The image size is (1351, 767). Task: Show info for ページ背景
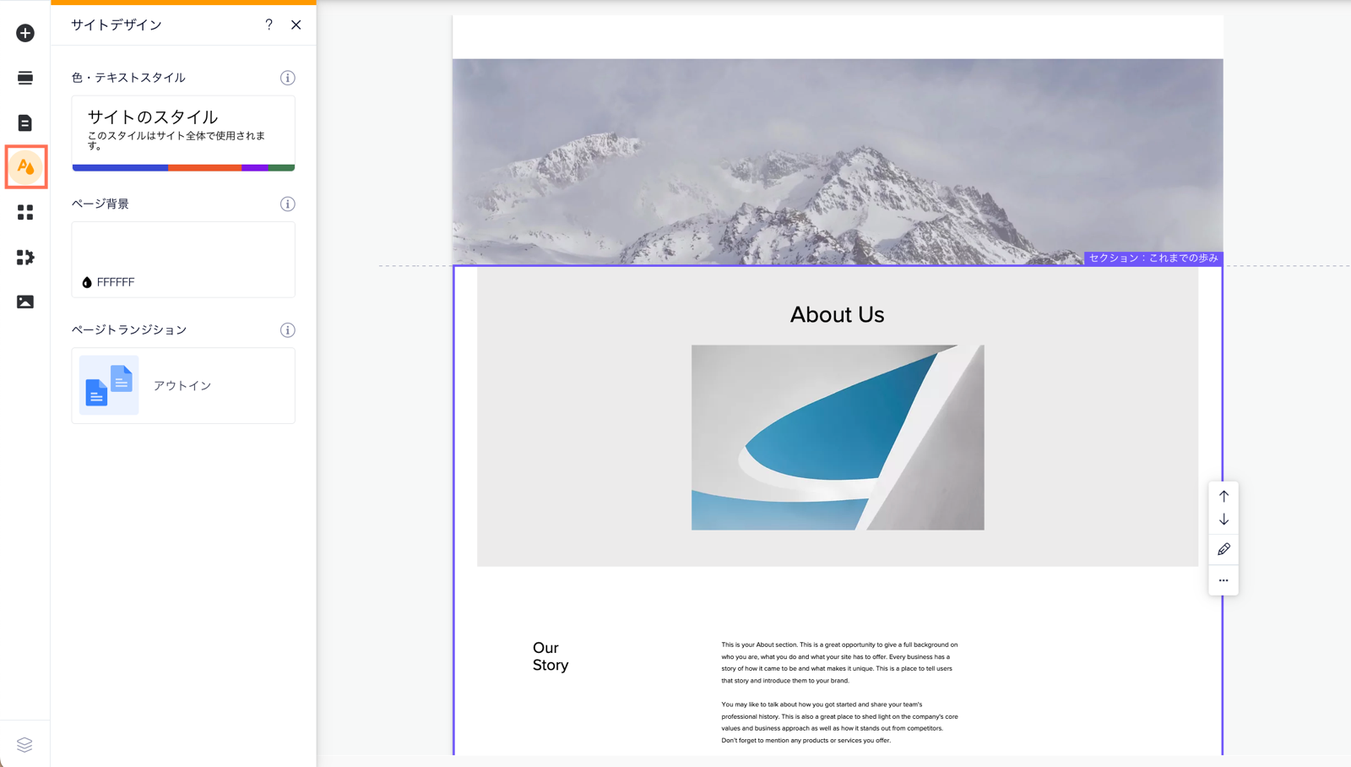[288, 204]
